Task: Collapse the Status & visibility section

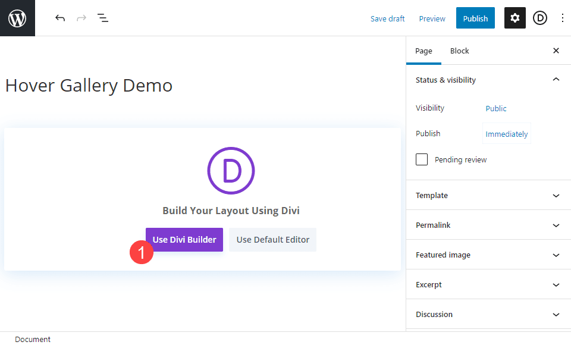Action: point(556,79)
